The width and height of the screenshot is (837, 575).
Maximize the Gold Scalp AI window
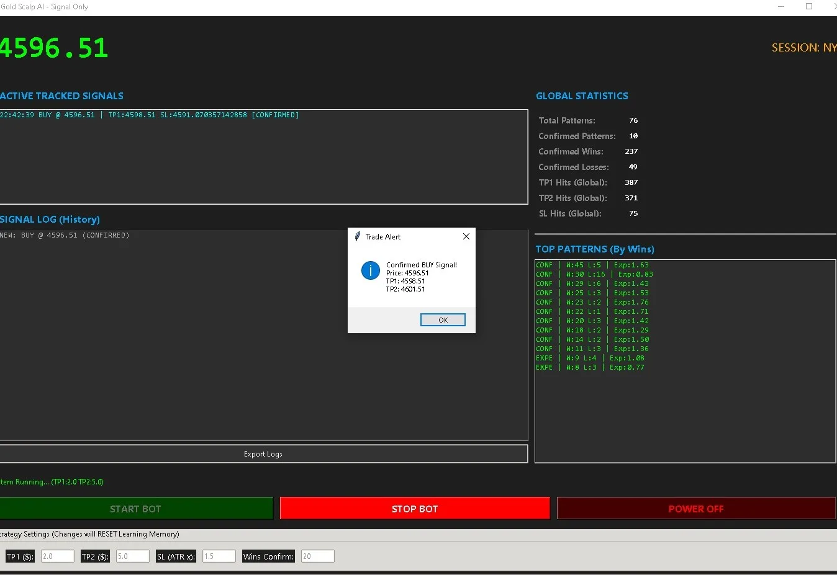click(809, 7)
